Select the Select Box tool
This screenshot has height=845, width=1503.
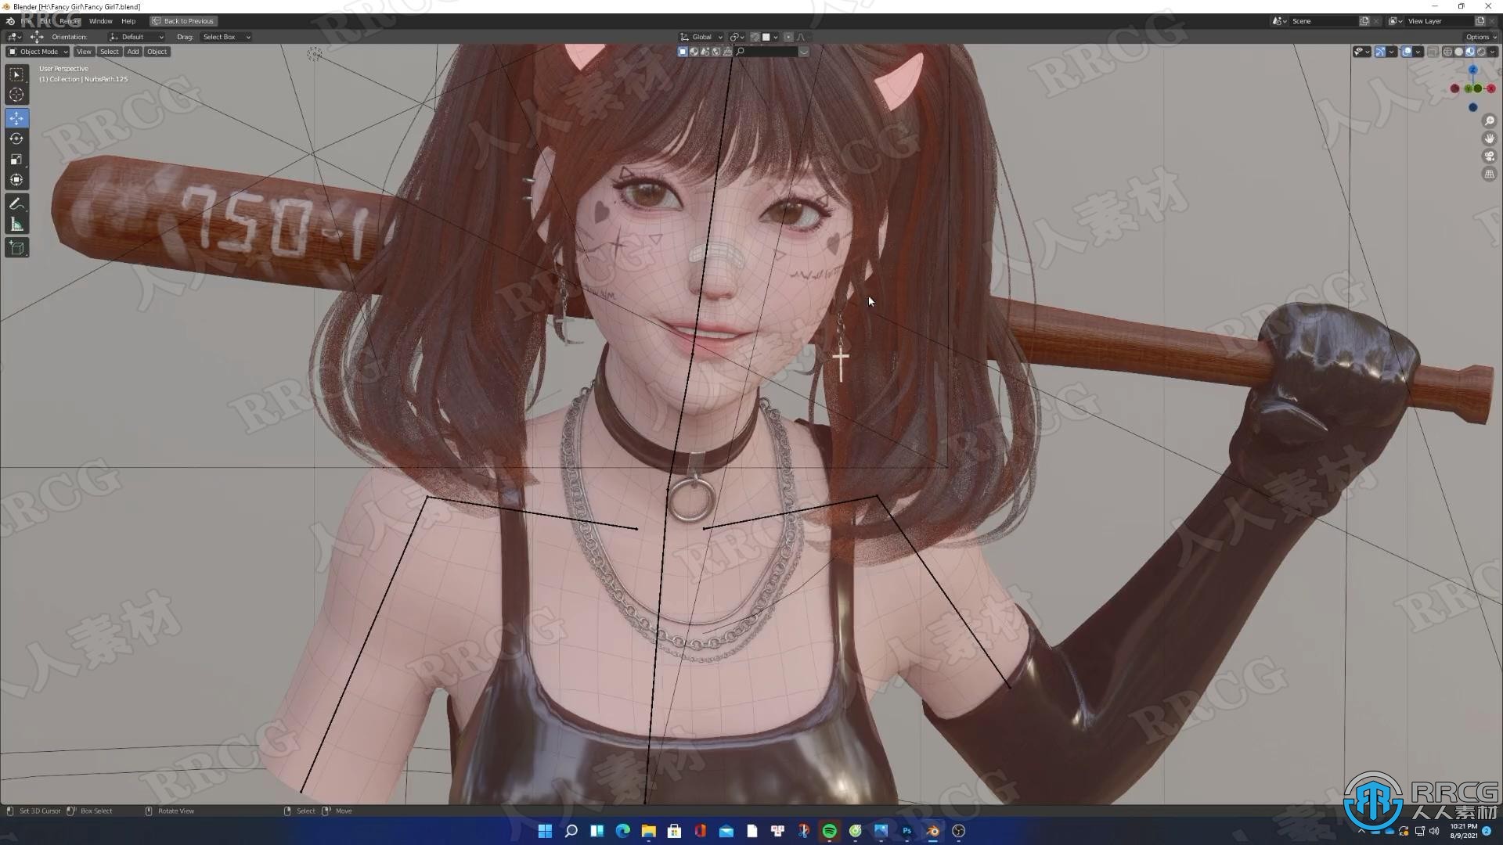tap(16, 74)
